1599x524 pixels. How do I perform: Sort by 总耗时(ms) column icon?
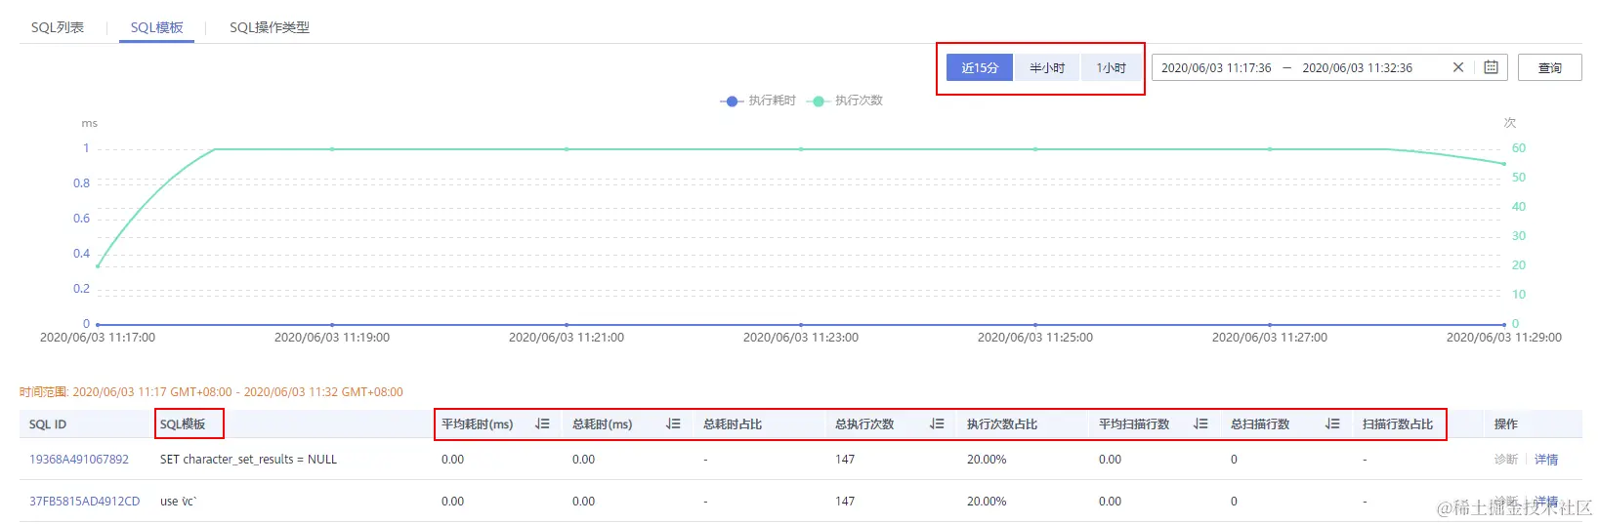(673, 423)
